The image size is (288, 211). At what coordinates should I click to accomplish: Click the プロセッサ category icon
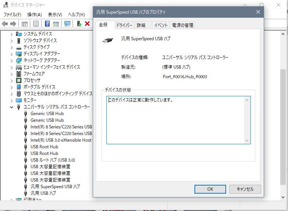click(19, 80)
